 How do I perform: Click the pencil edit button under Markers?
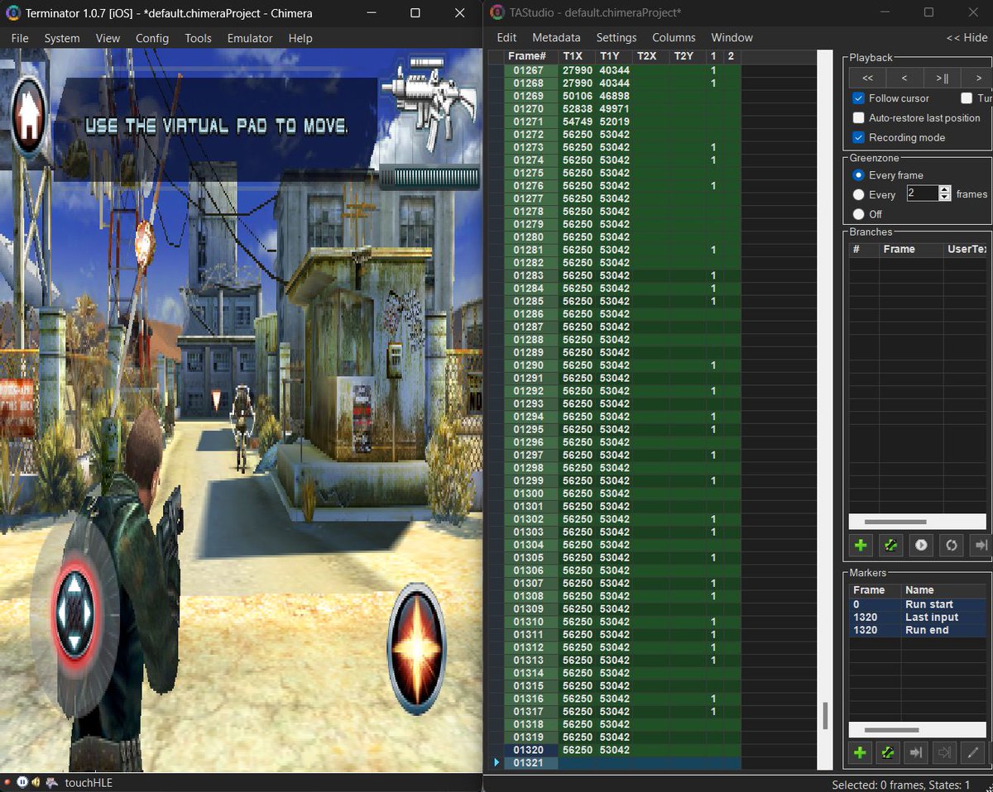point(972,752)
